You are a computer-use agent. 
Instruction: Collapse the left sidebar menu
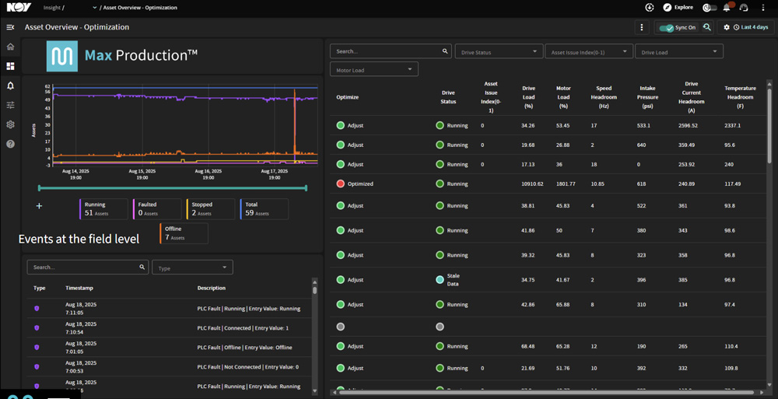[10, 27]
